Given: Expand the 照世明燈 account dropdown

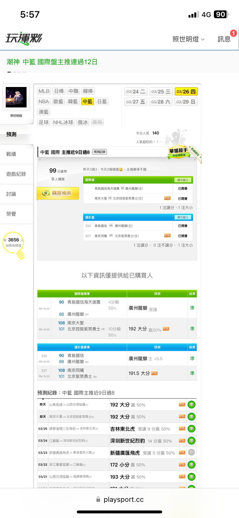Looking at the screenshot, I should coord(188,39).
